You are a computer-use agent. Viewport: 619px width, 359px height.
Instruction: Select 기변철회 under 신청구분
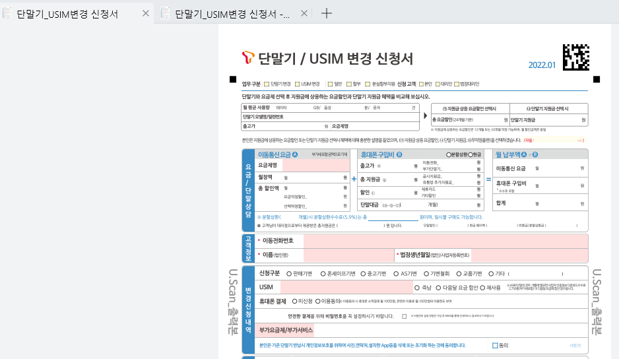[426, 274]
